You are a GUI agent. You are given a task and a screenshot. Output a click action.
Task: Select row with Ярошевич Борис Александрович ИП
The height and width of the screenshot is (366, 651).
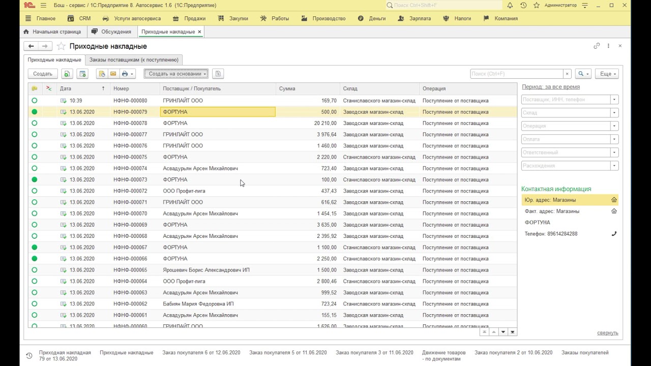[272, 270]
